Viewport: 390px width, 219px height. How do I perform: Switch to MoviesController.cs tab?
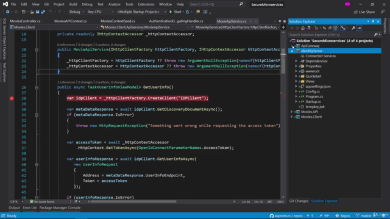(x=25, y=21)
